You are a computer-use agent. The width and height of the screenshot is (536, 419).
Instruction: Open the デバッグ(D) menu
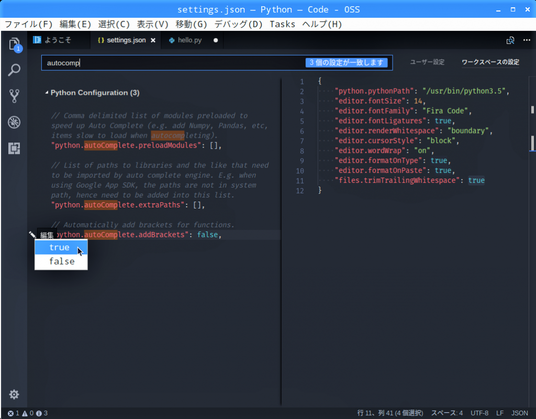[x=239, y=24]
